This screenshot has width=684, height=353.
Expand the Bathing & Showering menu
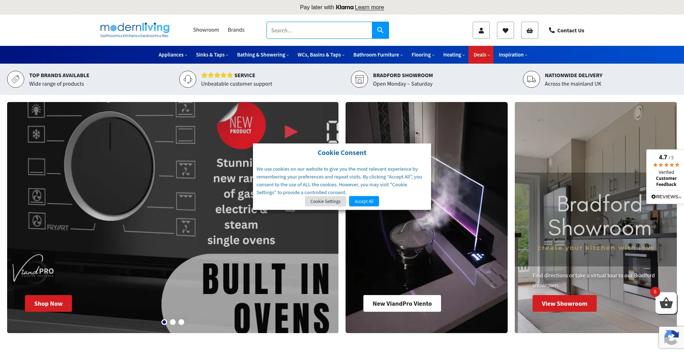click(263, 55)
